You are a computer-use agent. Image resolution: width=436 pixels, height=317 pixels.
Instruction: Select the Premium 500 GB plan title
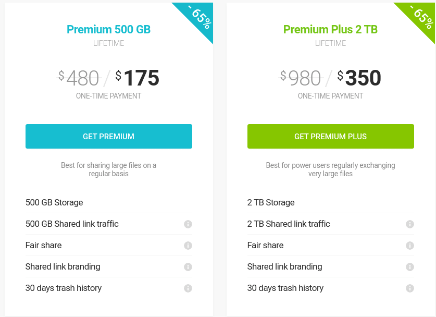tap(108, 29)
